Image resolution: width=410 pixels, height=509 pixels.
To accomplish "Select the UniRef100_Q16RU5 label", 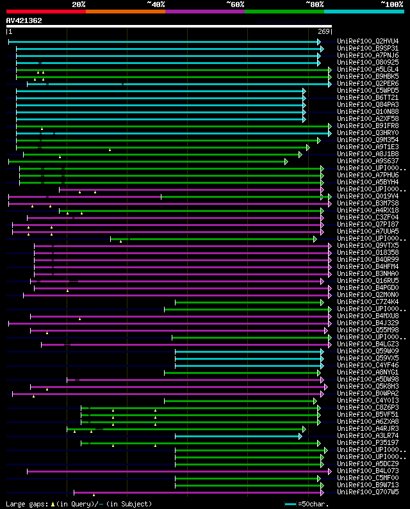I will pos(368,281).
